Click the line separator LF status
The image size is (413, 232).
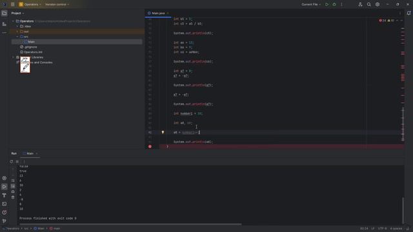pyautogui.click(x=373, y=229)
